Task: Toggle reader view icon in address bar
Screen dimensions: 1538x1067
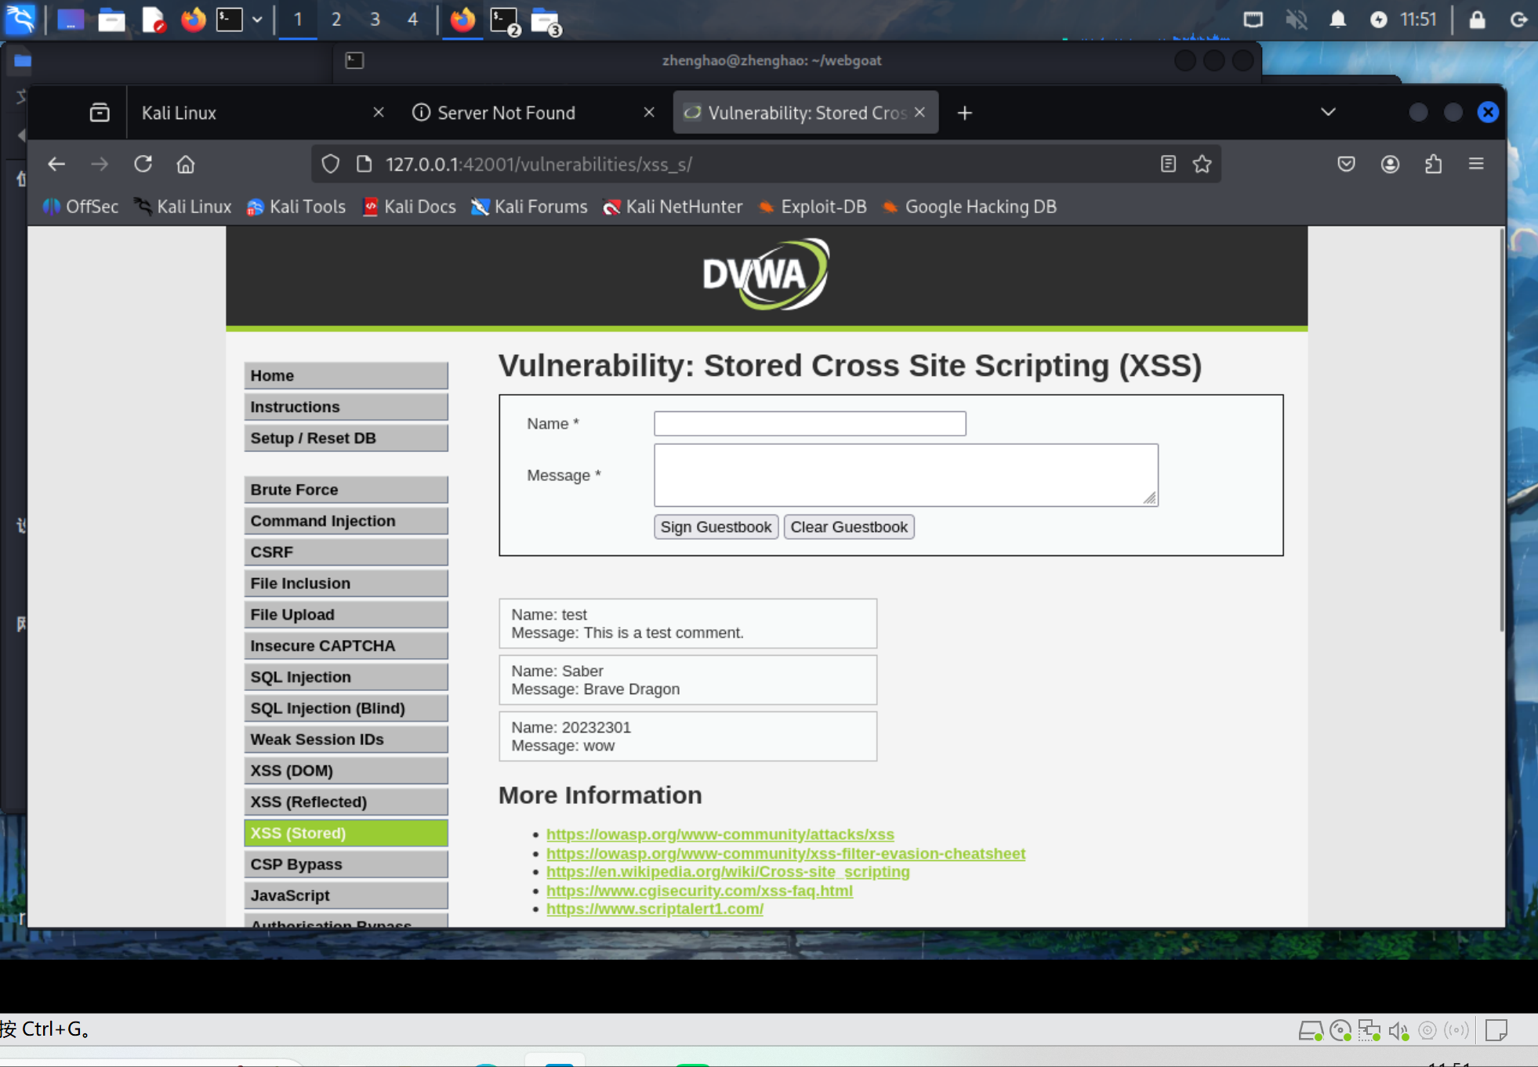Action: click(1168, 164)
